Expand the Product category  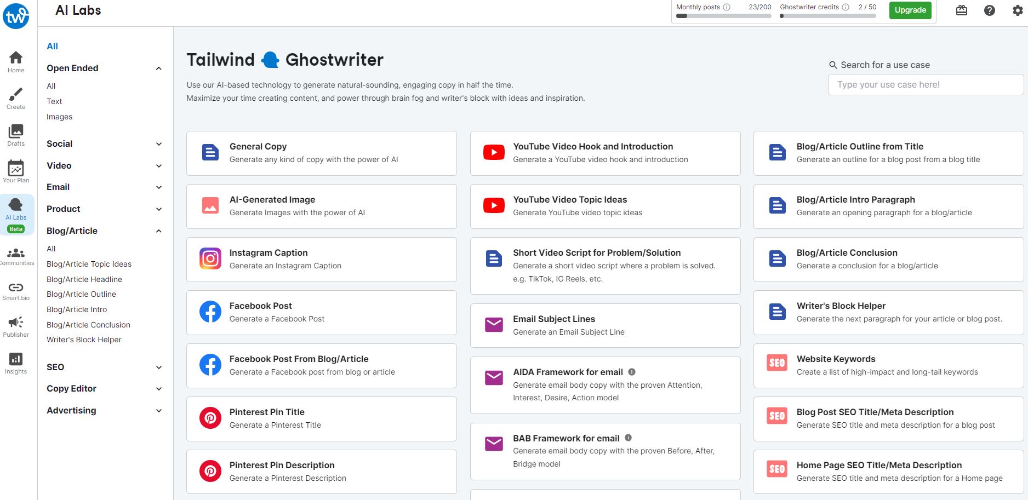click(x=159, y=209)
